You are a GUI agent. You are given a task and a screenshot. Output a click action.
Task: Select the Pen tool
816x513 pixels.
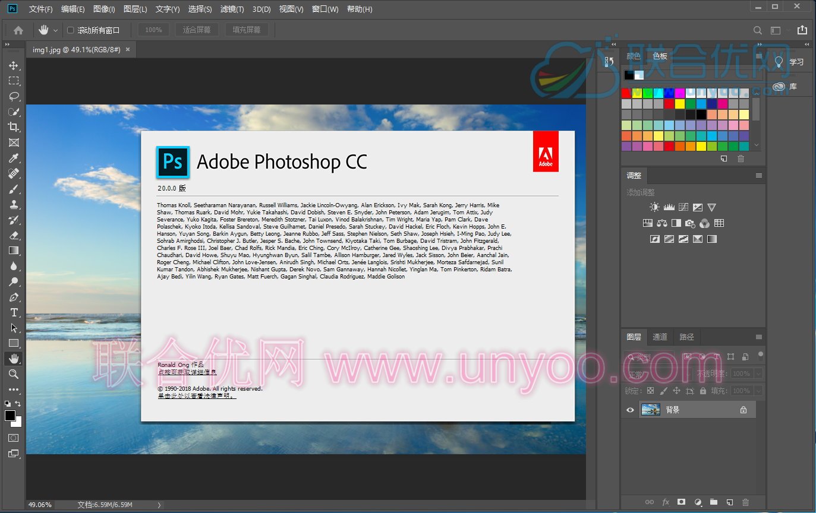tap(13, 297)
